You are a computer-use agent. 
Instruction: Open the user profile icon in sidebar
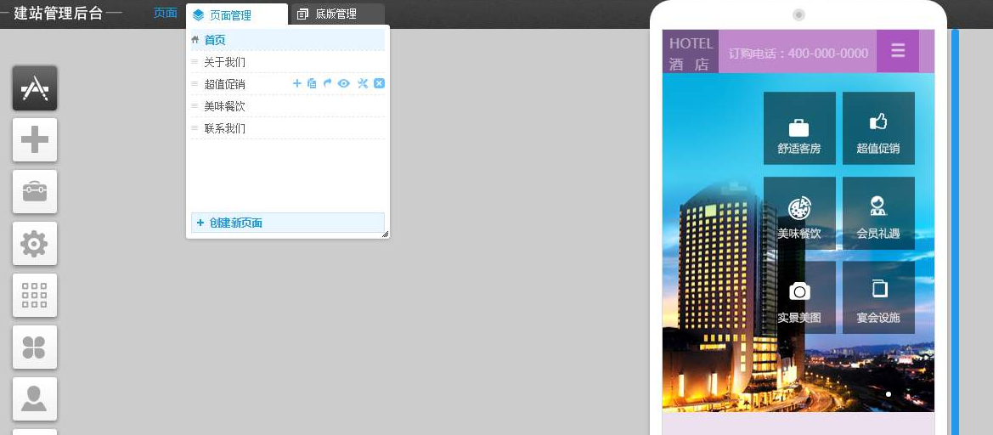pyautogui.click(x=35, y=398)
